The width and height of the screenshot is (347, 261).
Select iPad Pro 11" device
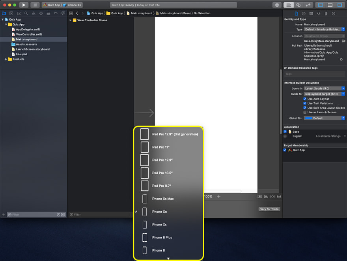pos(168,147)
